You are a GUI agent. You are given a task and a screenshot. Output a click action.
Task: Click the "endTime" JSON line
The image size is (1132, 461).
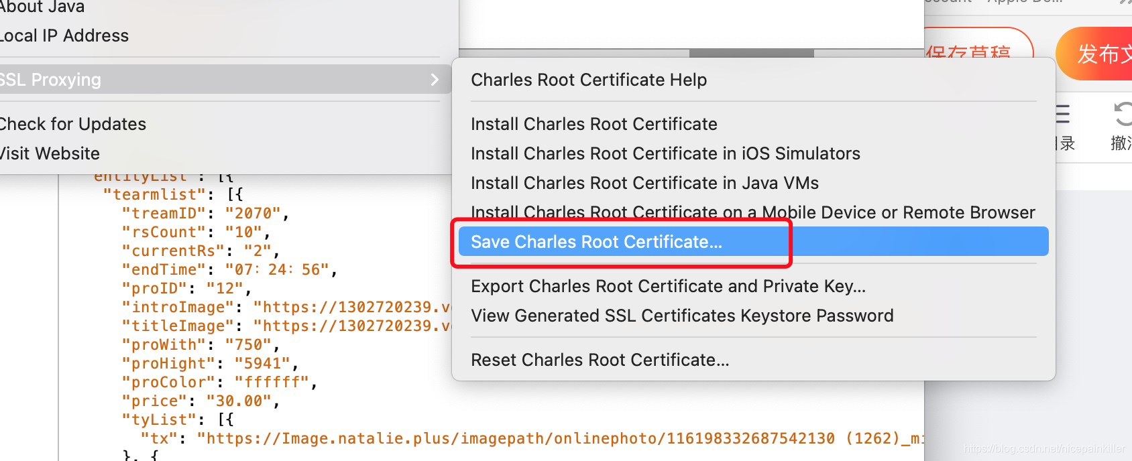click(229, 269)
